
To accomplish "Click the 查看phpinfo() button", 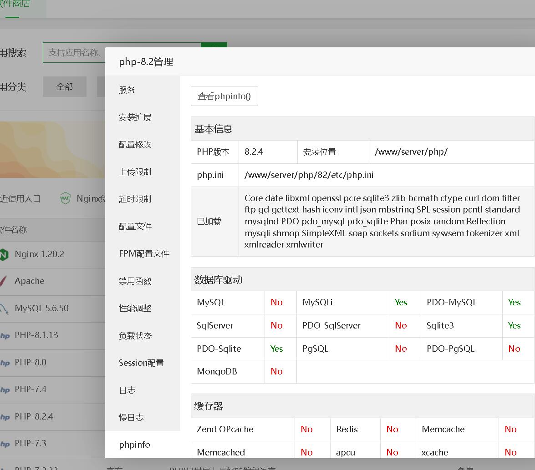I will pos(224,96).
